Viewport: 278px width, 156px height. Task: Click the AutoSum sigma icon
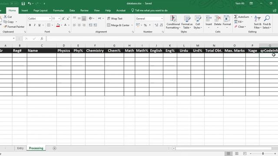click(x=236, y=17)
